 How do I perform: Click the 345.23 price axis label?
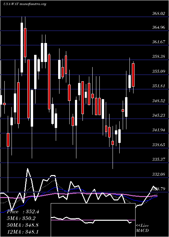pos(159,115)
